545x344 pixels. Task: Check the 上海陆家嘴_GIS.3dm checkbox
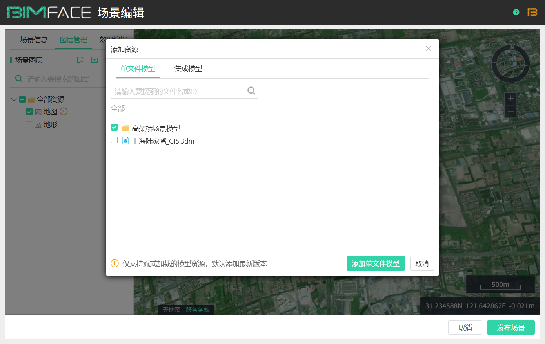[x=114, y=140]
